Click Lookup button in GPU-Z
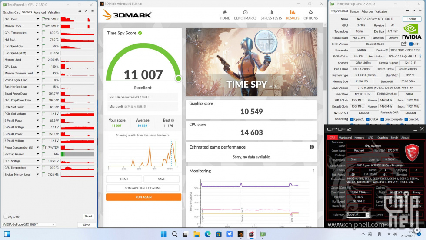The width and height of the screenshot is (426, 240). pos(412,19)
